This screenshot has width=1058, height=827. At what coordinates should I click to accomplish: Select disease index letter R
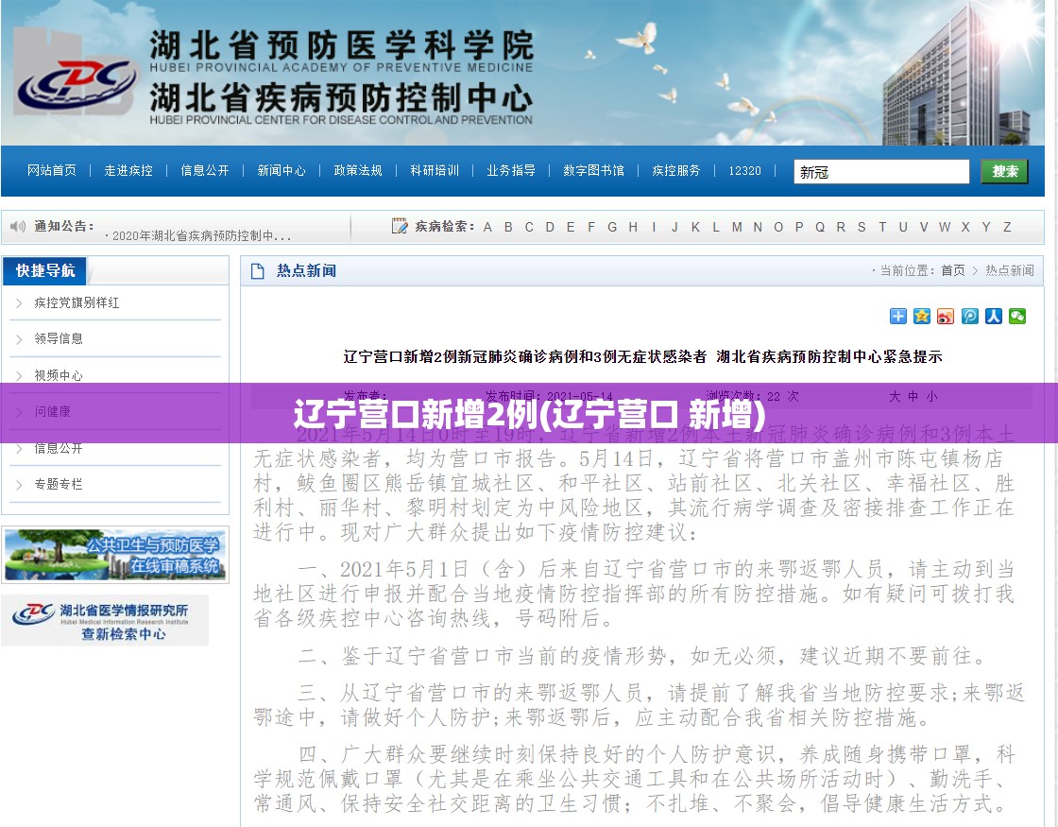(841, 228)
